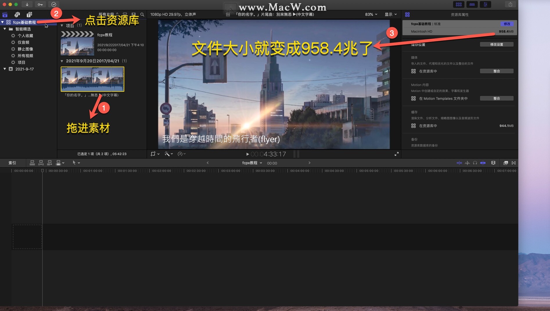Click timeline ruler at 00:02:00:00

161,171
